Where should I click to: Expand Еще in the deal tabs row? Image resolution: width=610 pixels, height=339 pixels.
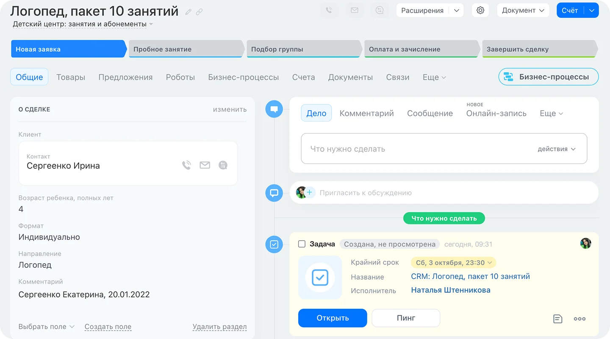pos(434,77)
